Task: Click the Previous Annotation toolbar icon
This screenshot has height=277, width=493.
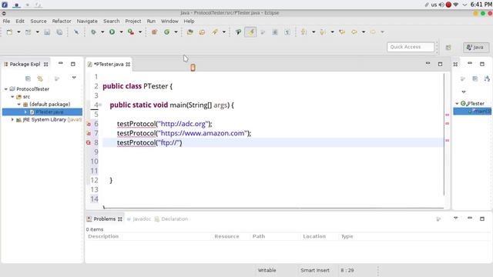Action: 323,32
